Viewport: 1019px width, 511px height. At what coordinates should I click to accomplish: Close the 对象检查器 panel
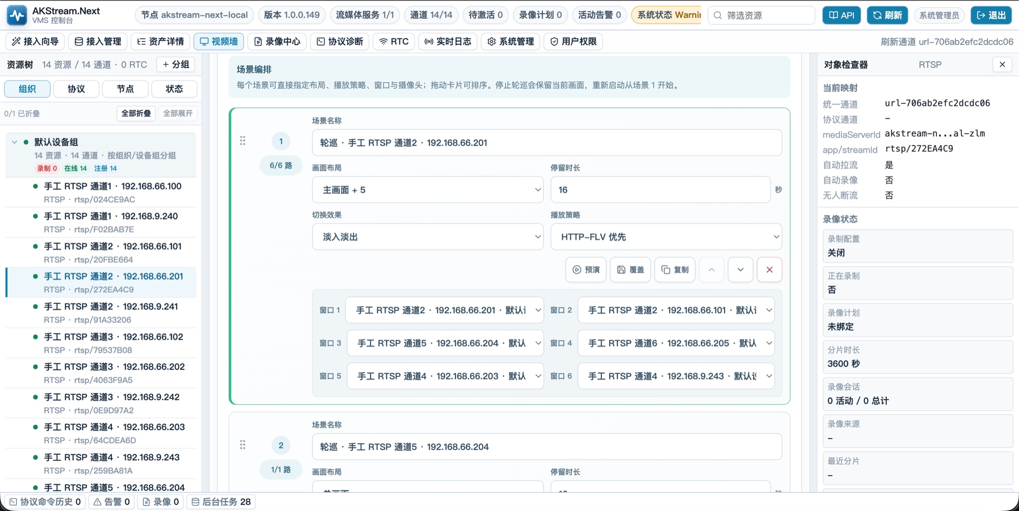[x=1002, y=65]
